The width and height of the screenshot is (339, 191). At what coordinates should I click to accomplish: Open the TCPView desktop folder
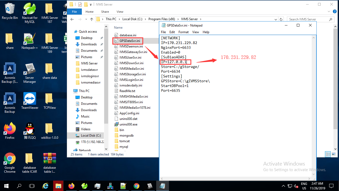tap(50, 101)
